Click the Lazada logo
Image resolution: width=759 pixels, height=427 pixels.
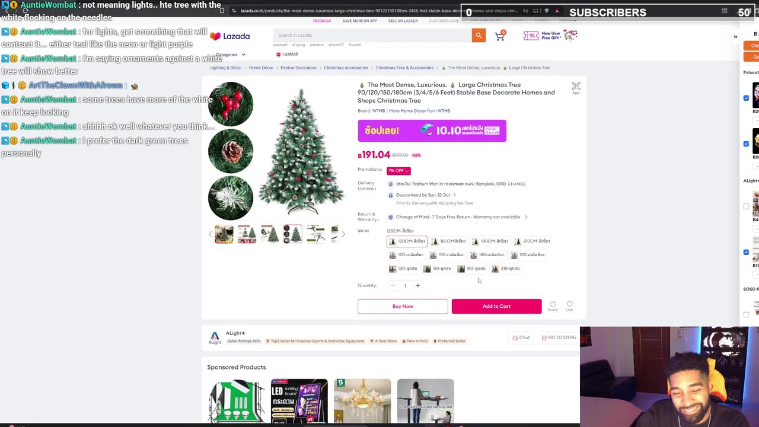click(x=229, y=36)
